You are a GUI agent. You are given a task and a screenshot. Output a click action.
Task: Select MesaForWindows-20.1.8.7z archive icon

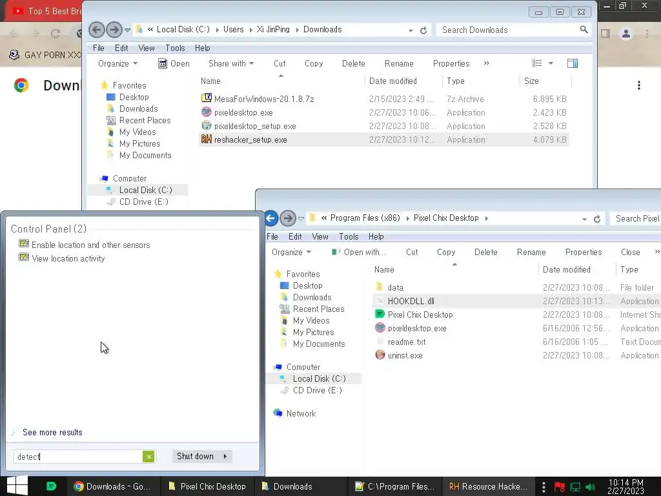(206, 98)
